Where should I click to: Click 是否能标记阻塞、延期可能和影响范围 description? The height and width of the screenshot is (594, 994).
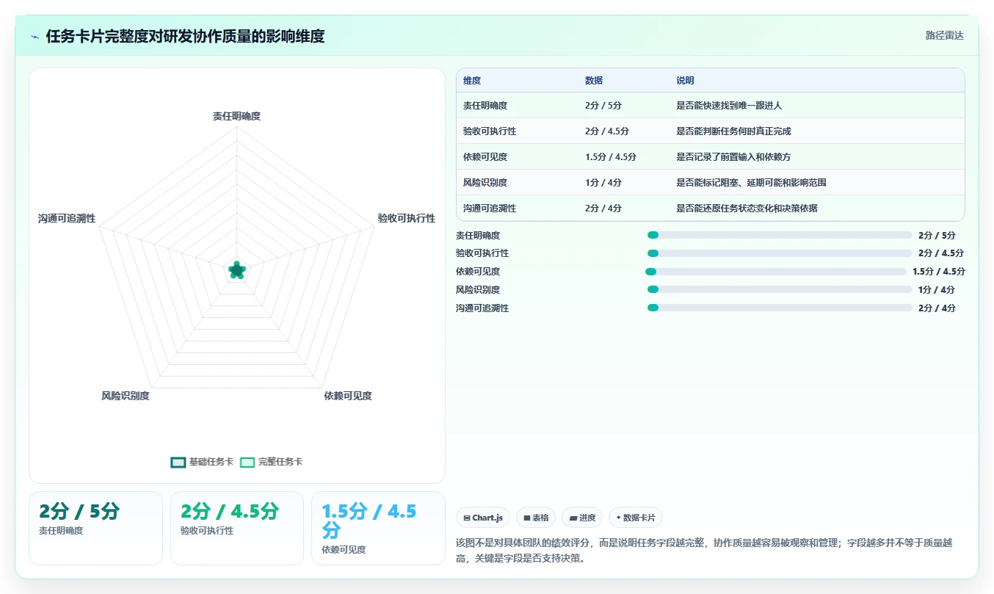[751, 183]
